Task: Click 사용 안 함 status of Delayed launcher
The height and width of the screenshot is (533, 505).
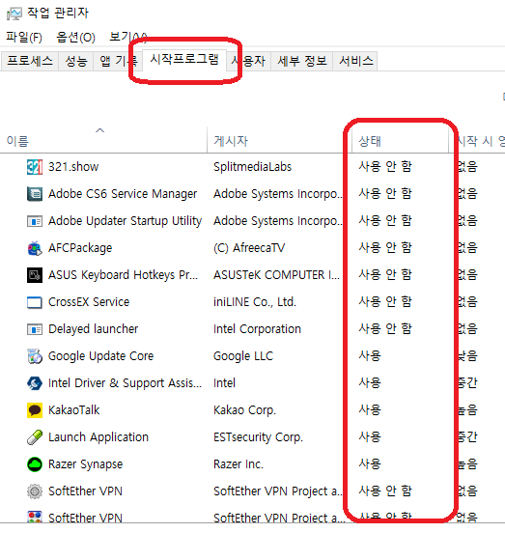Action: coord(385,329)
